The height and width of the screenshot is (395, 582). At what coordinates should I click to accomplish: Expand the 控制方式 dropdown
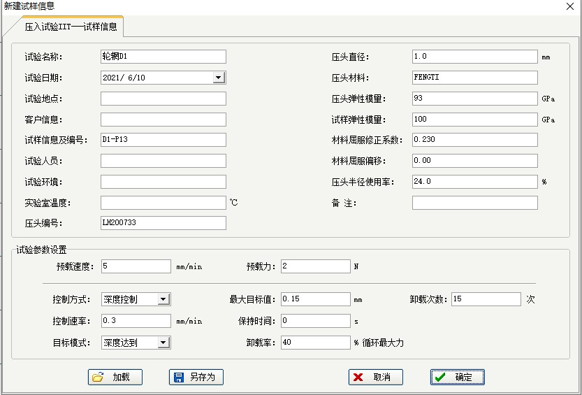point(163,299)
